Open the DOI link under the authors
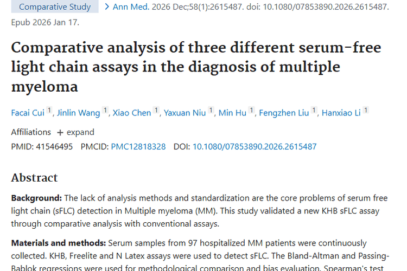407x271 pixels. click(255, 146)
